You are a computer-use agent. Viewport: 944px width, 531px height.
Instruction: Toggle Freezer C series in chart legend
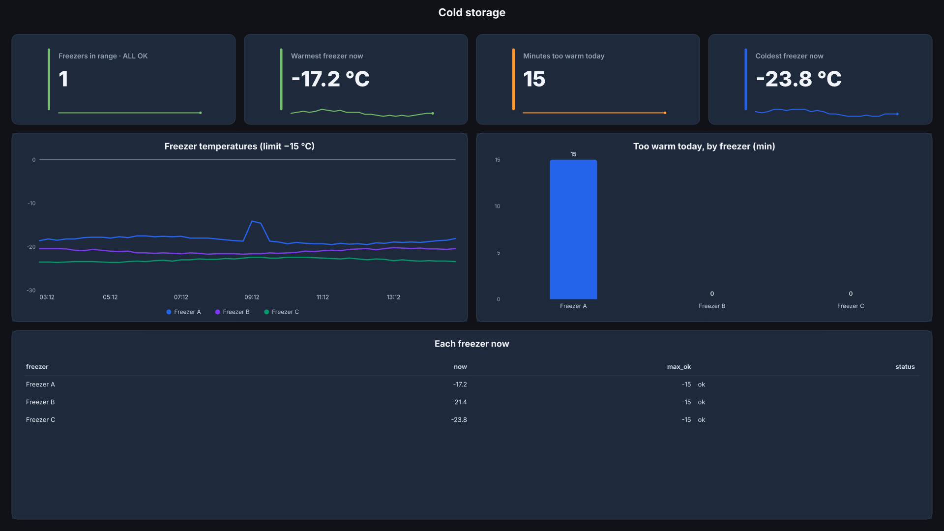click(281, 312)
